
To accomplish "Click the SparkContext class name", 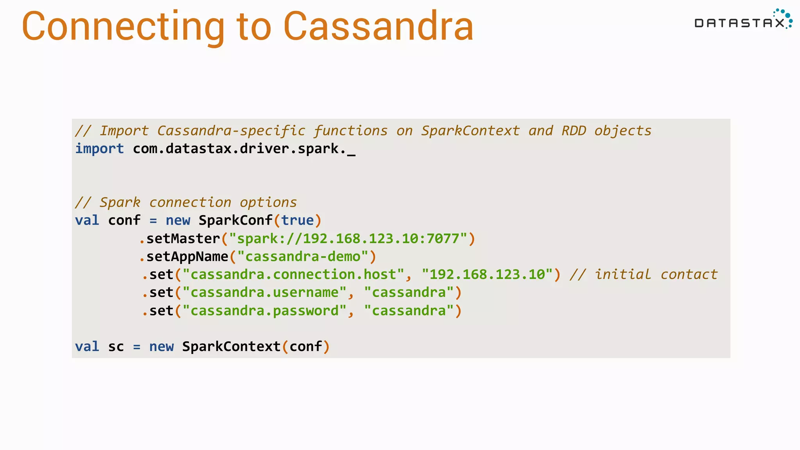I will click(231, 346).
